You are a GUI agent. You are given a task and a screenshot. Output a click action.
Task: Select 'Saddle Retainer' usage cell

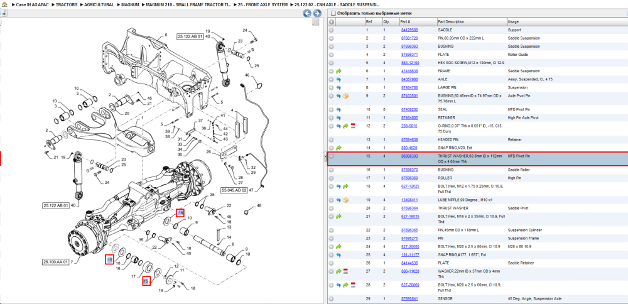521,263
